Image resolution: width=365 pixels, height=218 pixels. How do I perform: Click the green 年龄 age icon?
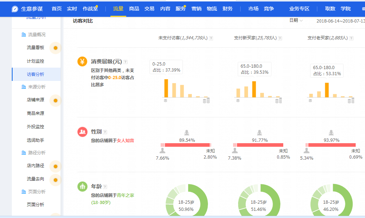click(x=82, y=186)
